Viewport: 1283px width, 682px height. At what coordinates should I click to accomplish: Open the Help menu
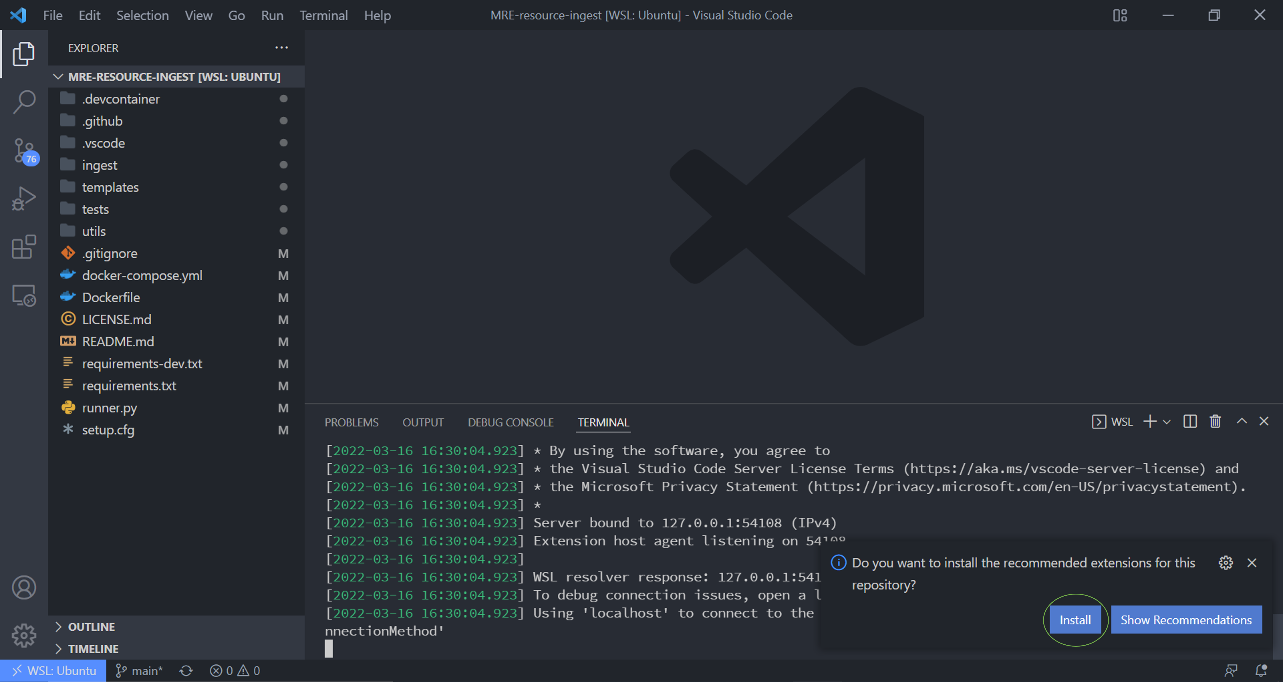tap(377, 15)
